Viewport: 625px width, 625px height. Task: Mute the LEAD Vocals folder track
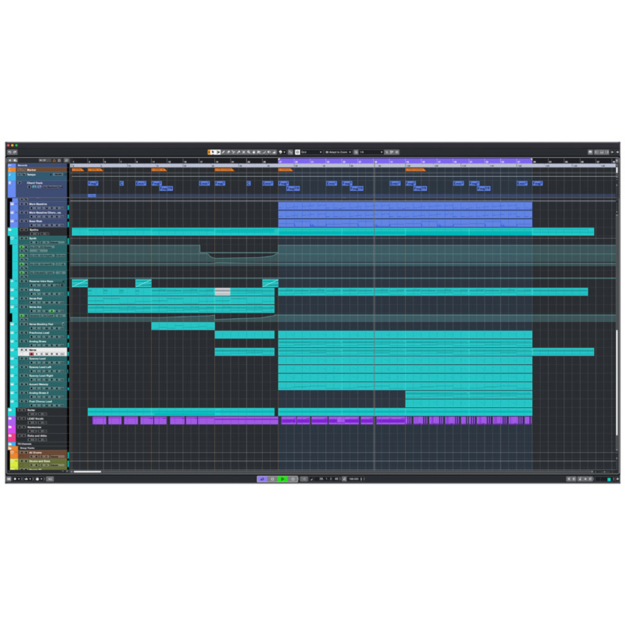coord(20,418)
